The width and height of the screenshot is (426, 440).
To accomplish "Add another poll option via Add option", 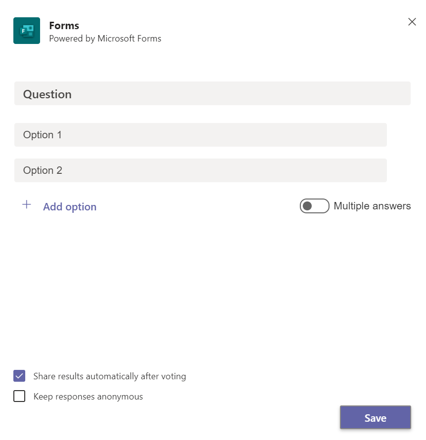I will coord(69,206).
